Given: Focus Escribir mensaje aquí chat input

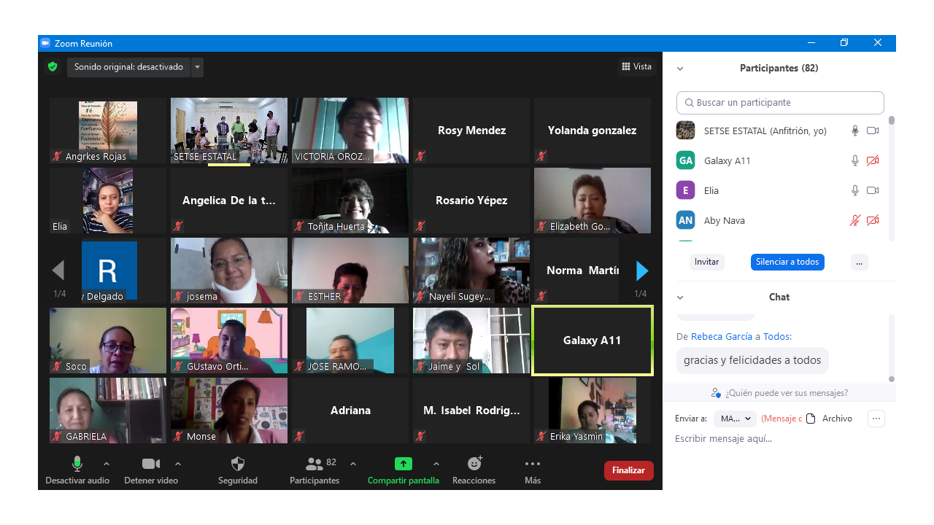Looking at the screenshot, I should [779, 438].
